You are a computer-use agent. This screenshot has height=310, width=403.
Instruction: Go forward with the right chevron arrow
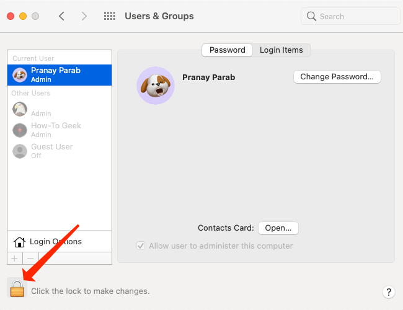(x=84, y=16)
